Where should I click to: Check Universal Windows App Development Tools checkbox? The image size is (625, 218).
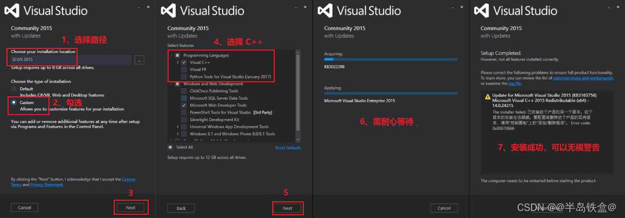click(184, 126)
